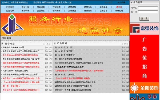160x100 pixels.
Task: Click date [11.23] in 行业新闻 list
Action: [125, 90]
